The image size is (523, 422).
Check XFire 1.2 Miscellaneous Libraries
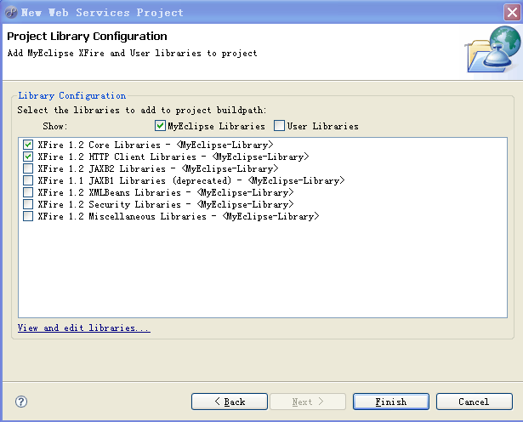(x=28, y=216)
